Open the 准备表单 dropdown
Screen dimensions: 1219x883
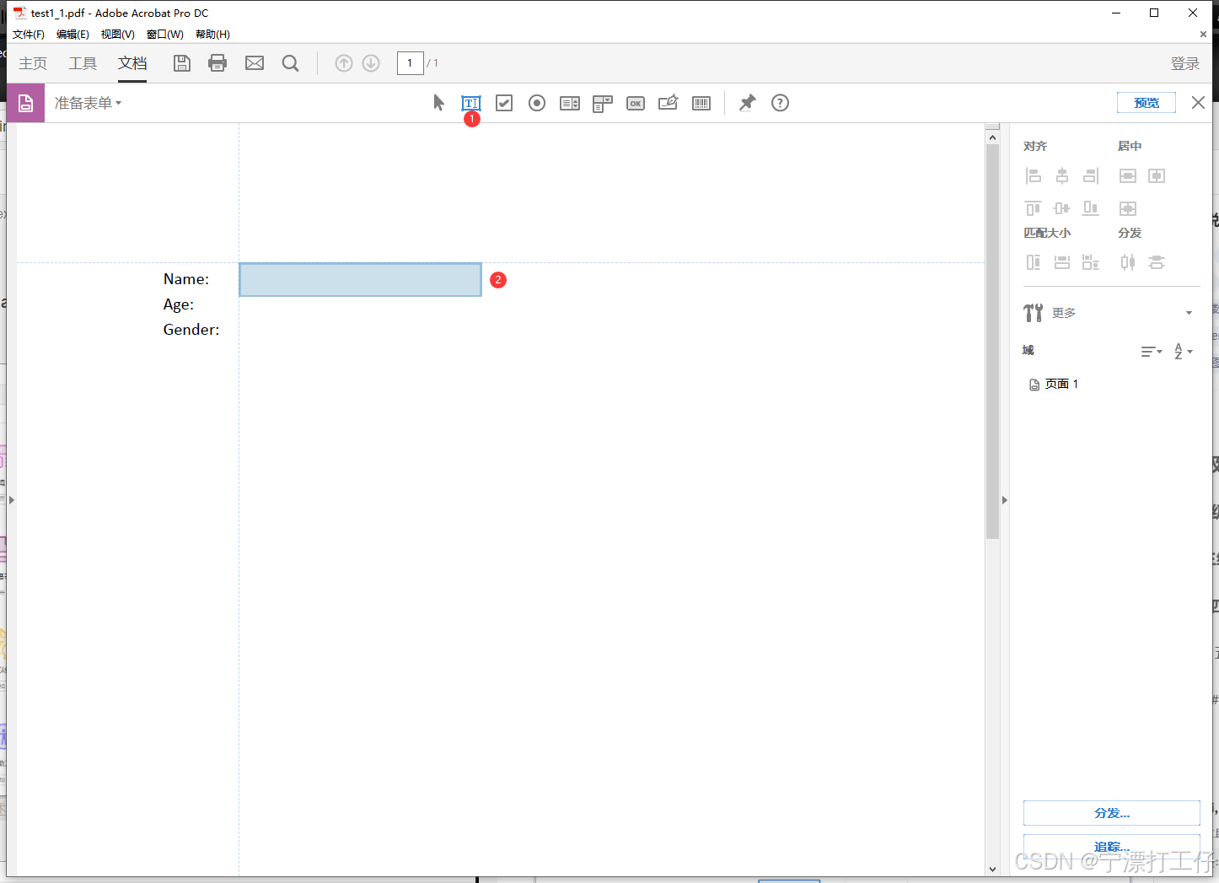click(x=89, y=103)
